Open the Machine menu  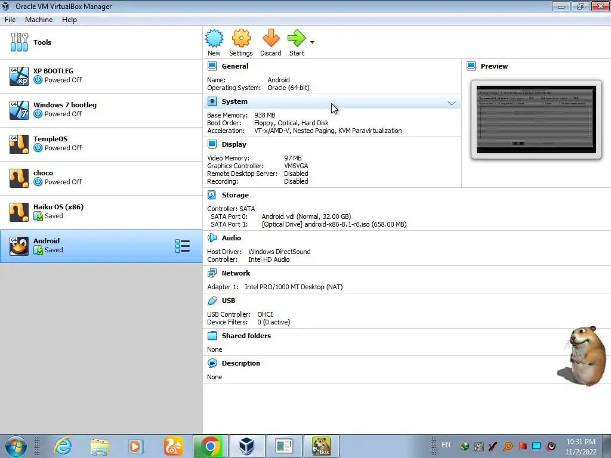click(x=39, y=20)
